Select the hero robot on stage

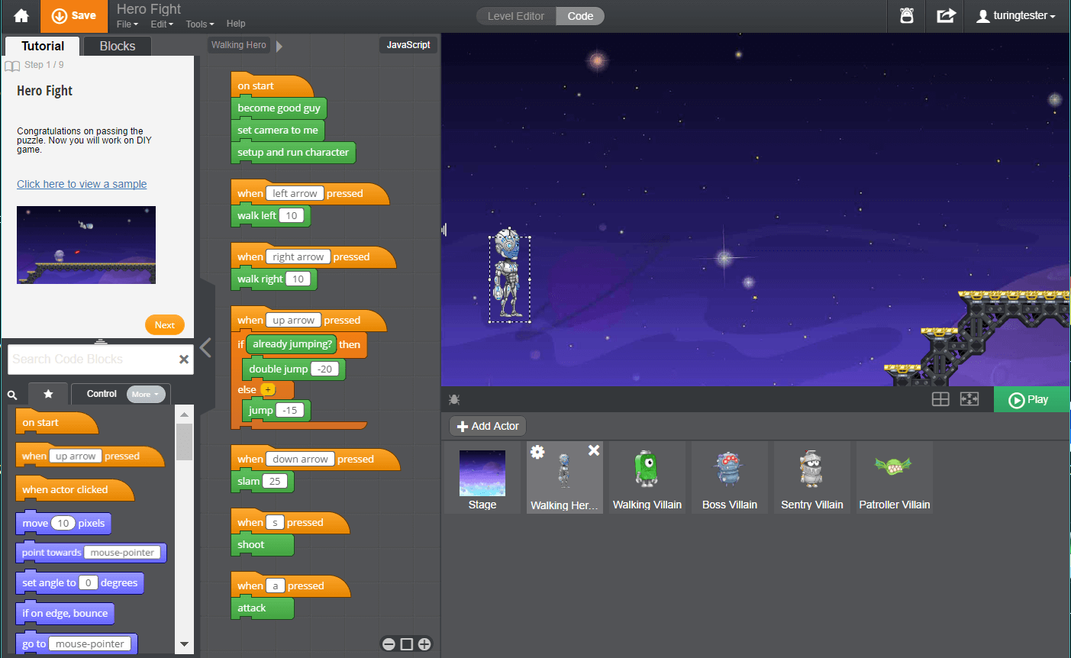[509, 275]
